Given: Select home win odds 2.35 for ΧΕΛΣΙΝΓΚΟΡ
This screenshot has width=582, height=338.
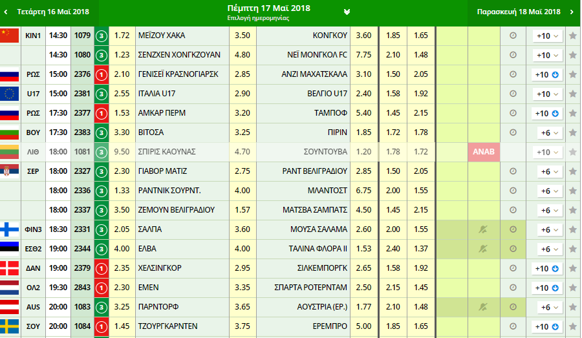Looking at the screenshot, I should (x=121, y=268).
